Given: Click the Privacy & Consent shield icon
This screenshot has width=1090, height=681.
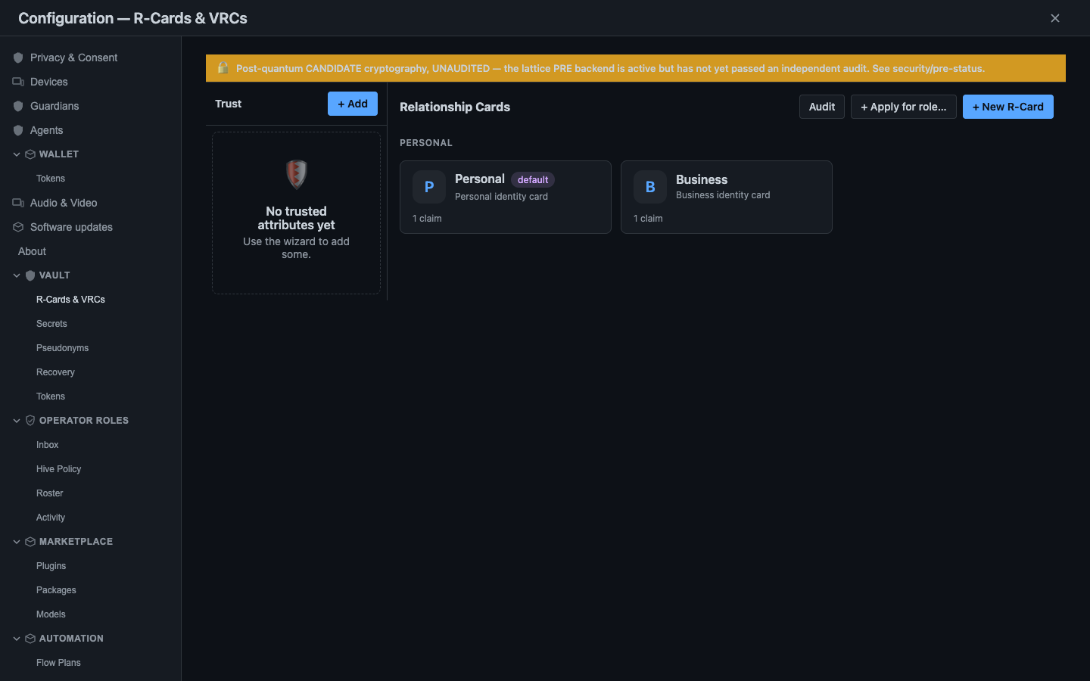Looking at the screenshot, I should [x=18, y=58].
